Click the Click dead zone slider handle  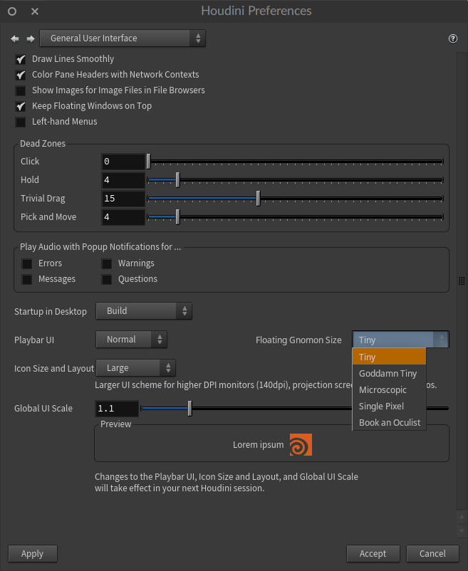(149, 162)
